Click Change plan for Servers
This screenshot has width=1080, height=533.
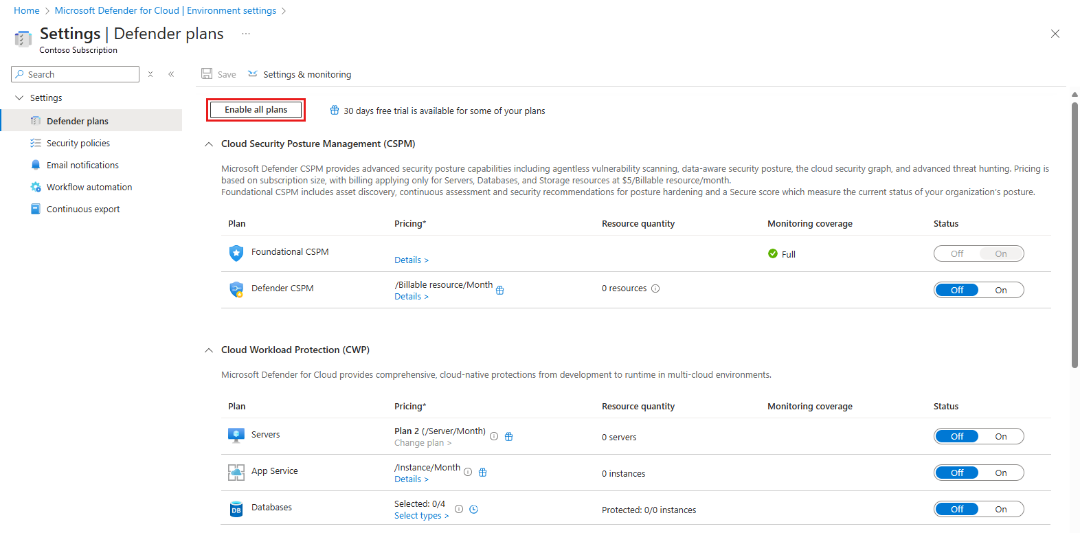[423, 442]
